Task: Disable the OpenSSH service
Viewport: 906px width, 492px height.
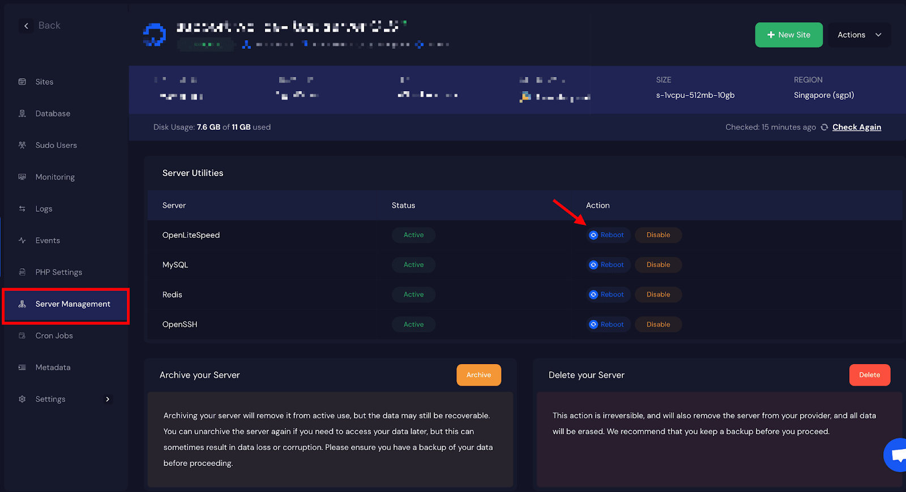Action: tap(658, 324)
